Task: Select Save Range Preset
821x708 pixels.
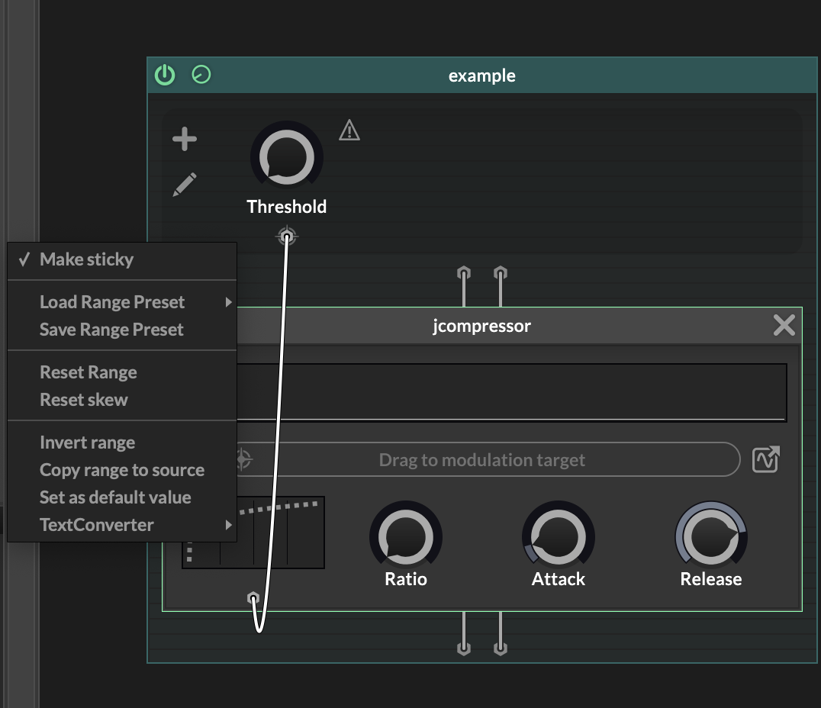Action: pos(111,330)
